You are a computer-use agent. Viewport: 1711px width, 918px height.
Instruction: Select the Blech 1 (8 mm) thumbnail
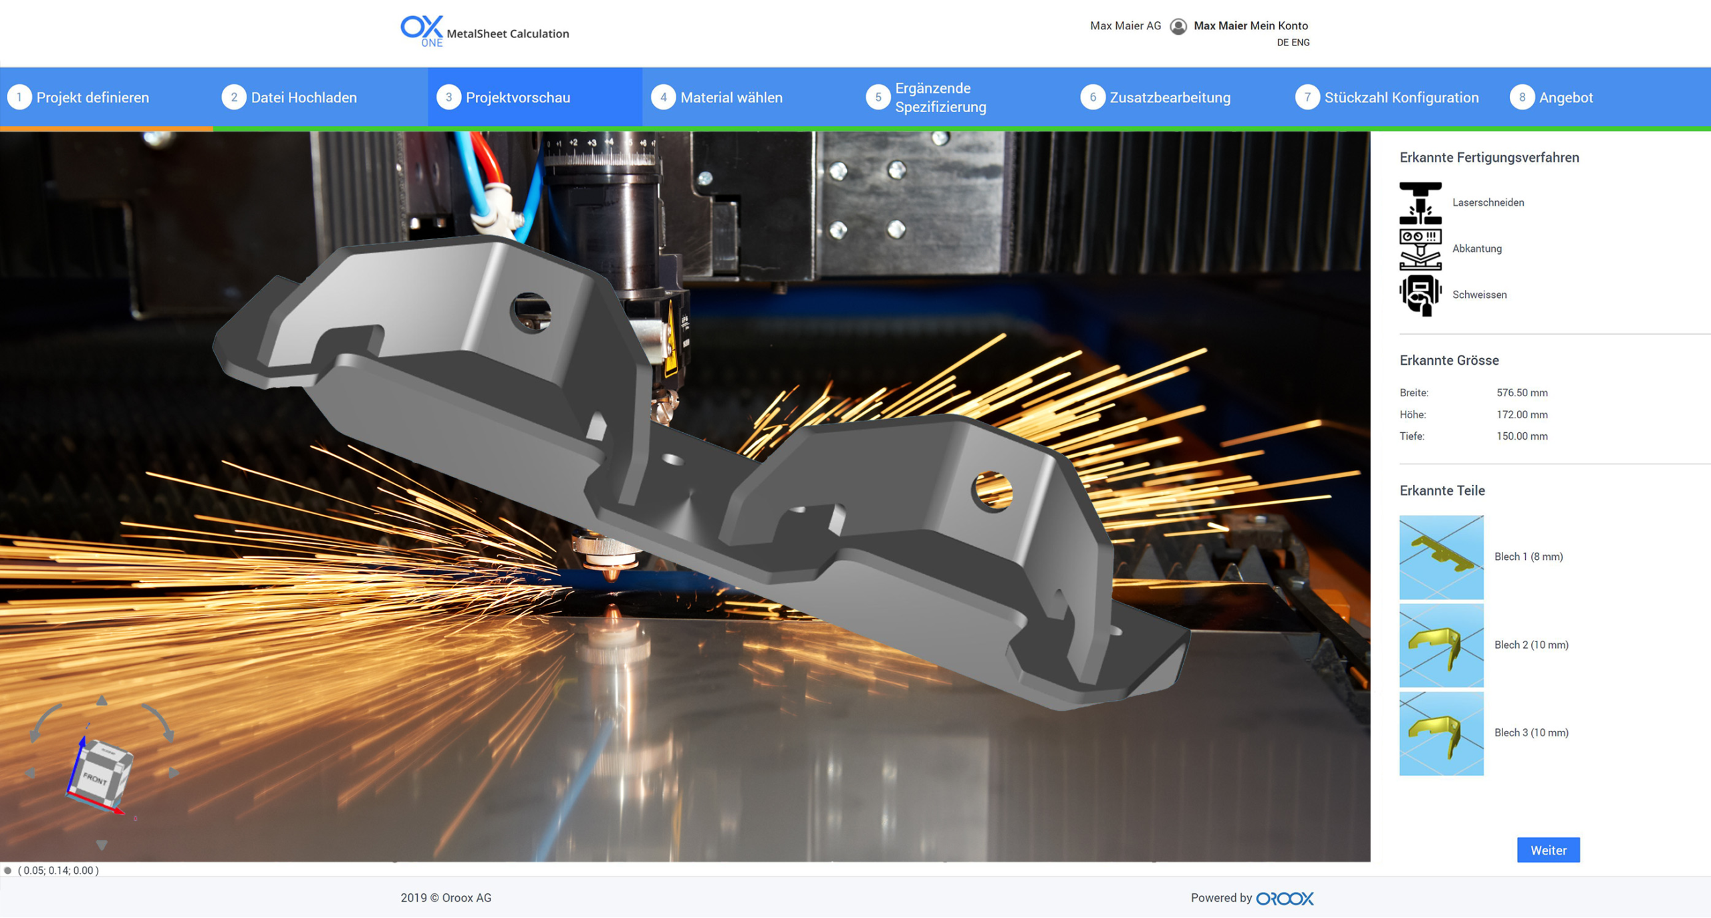point(1441,557)
